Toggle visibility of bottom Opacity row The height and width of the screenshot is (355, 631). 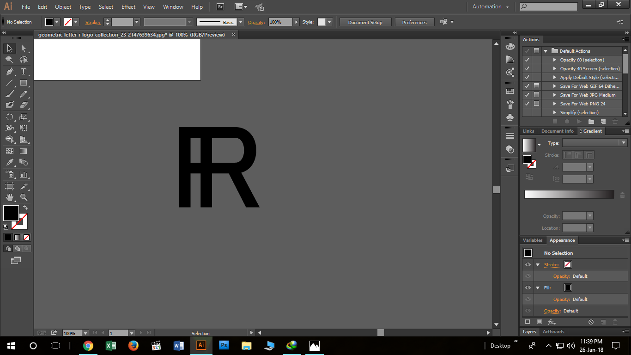pyautogui.click(x=528, y=311)
